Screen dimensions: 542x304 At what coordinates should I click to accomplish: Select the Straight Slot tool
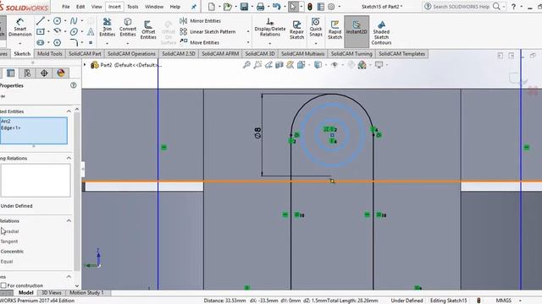[x=41, y=42]
